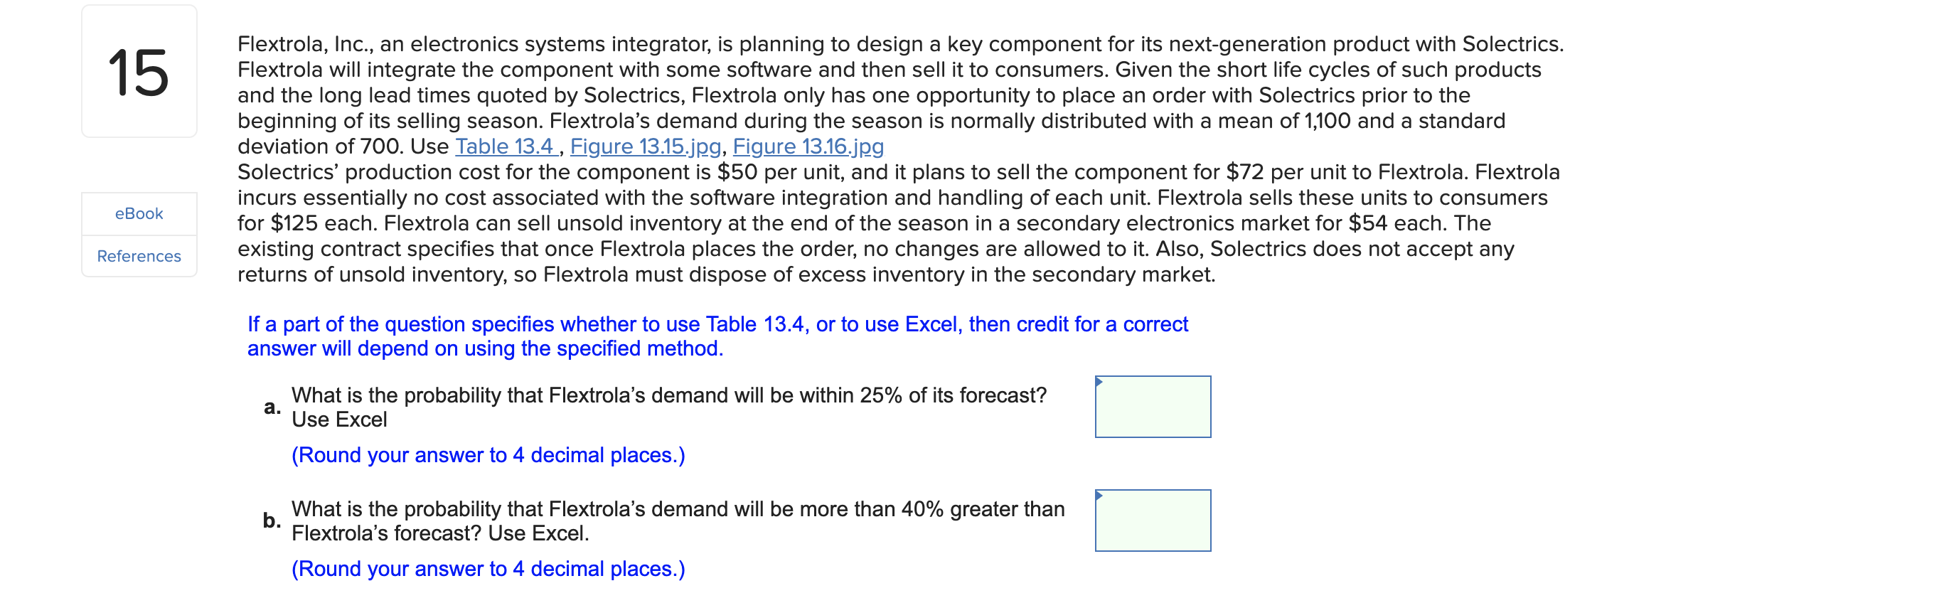This screenshot has height=603, width=1944.
Task: Click the Figure 13.16.jpg hyperlink in problem text
Action: [808, 146]
